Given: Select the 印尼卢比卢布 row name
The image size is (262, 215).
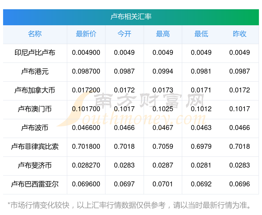Looking at the screenshot, I should coord(35,53).
